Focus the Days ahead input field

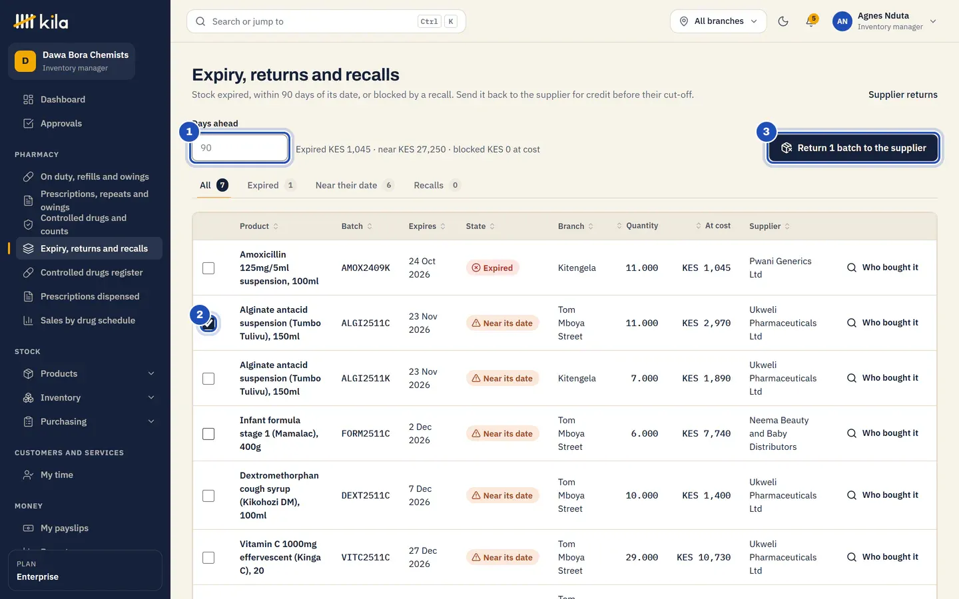240,148
